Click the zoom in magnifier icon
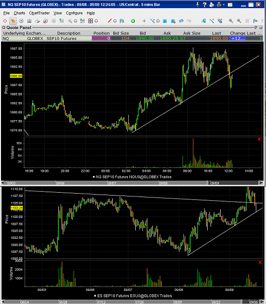The height and width of the screenshot is (304, 266). pyautogui.click(x=231, y=21)
